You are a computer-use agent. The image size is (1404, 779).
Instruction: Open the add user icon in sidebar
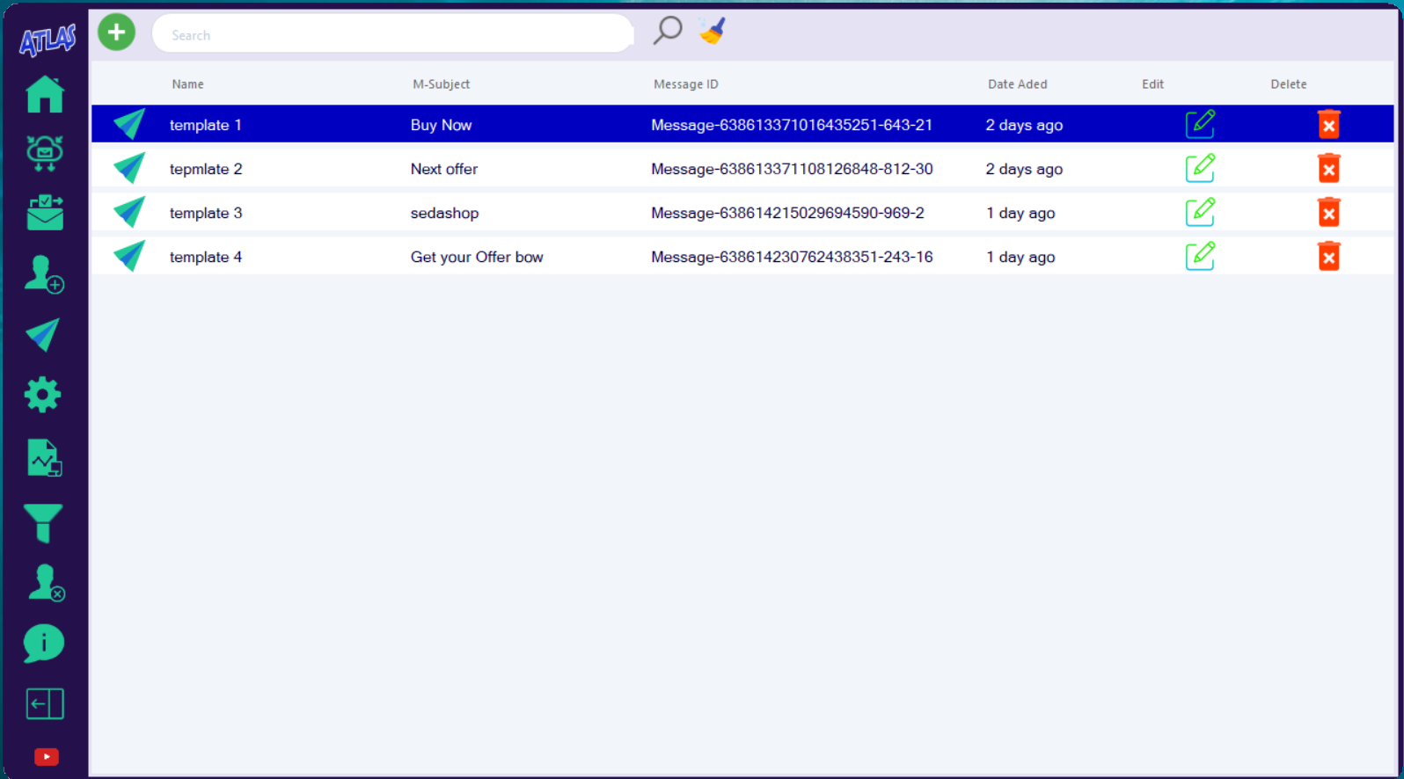pyautogui.click(x=43, y=274)
